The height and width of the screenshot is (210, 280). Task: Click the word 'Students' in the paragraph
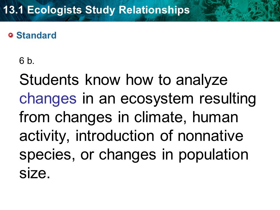(49, 80)
